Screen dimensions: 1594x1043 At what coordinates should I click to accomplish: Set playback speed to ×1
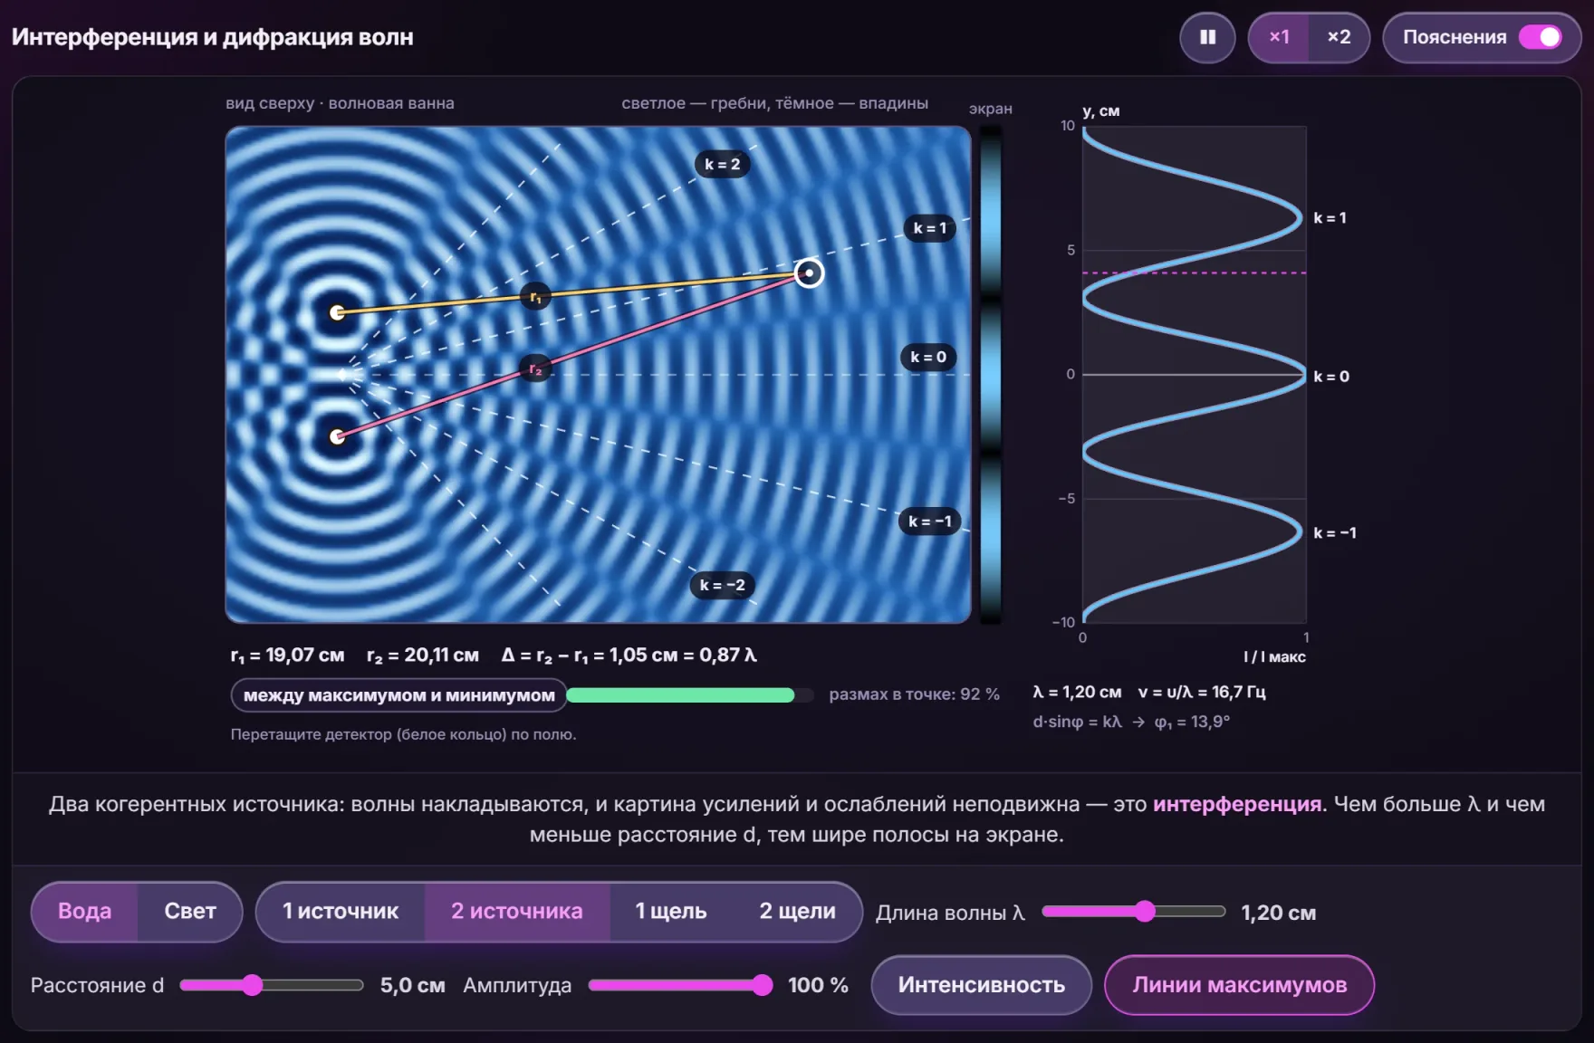tap(1279, 37)
